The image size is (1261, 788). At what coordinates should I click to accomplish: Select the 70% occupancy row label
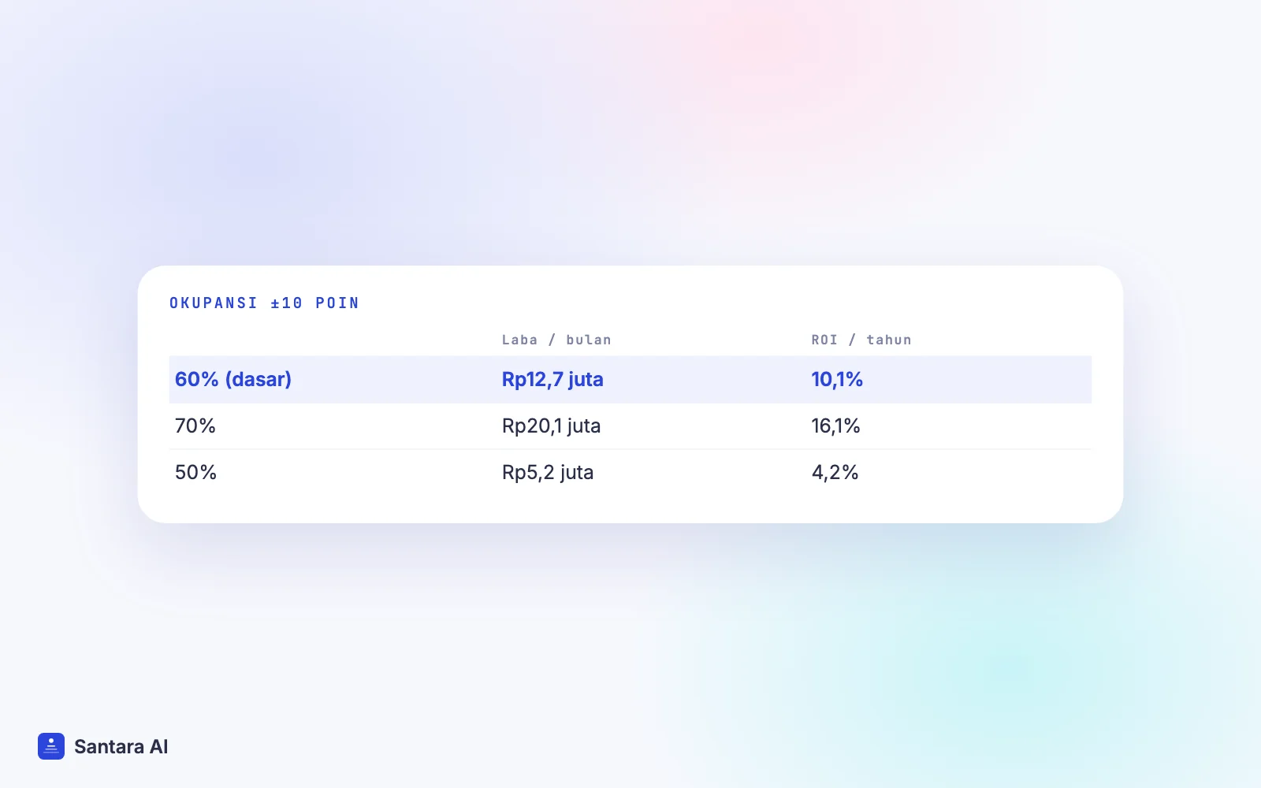(x=195, y=426)
